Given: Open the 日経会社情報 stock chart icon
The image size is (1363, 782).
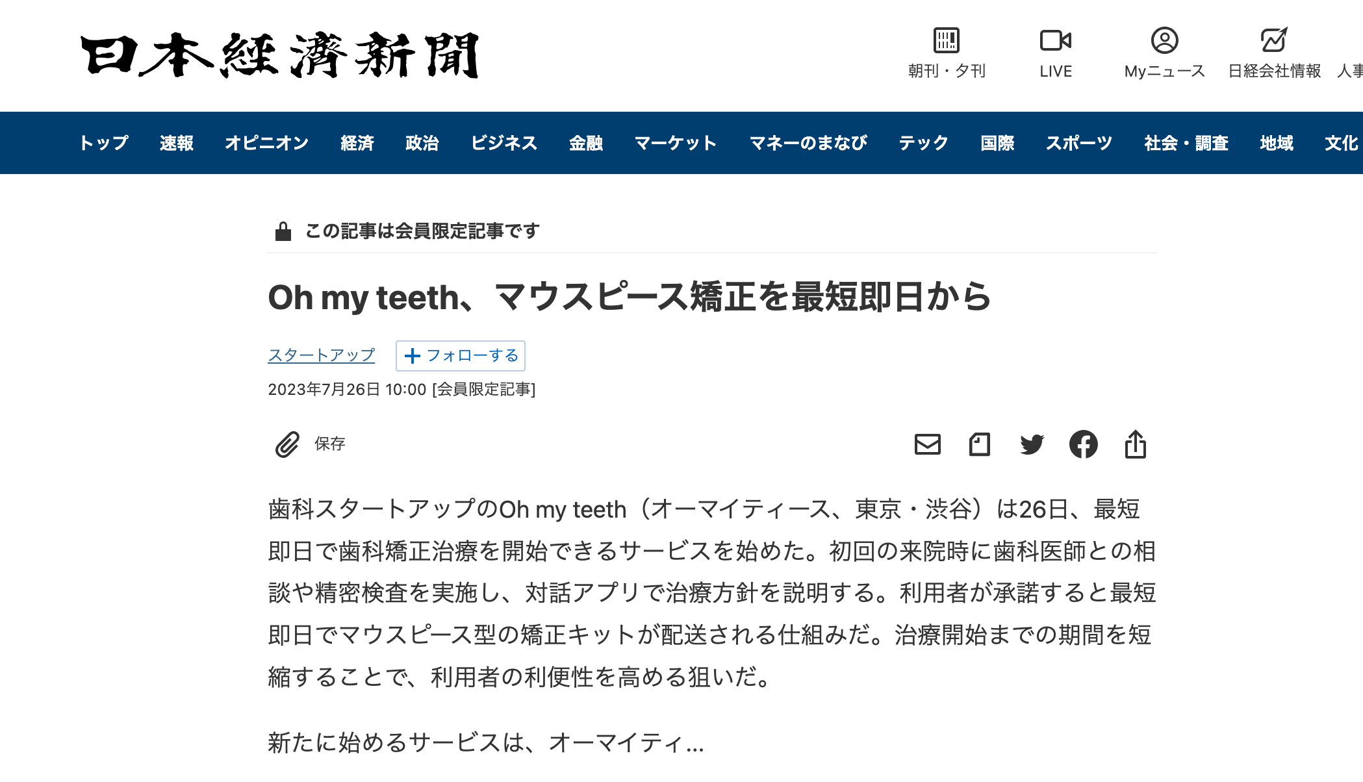Looking at the screenshot, I should pos(1273,40).
